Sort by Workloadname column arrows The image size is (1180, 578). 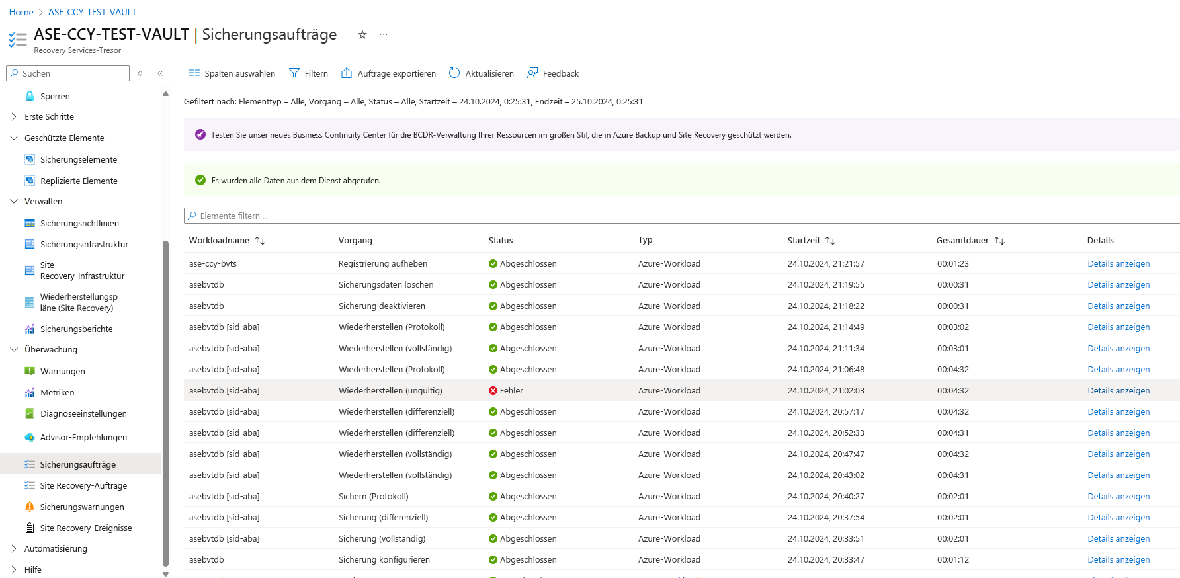tap(260, 241)
